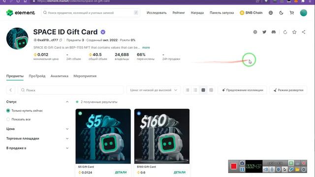
Task: Collapse the filter sidebar arrow button
Action: (11, 90)
